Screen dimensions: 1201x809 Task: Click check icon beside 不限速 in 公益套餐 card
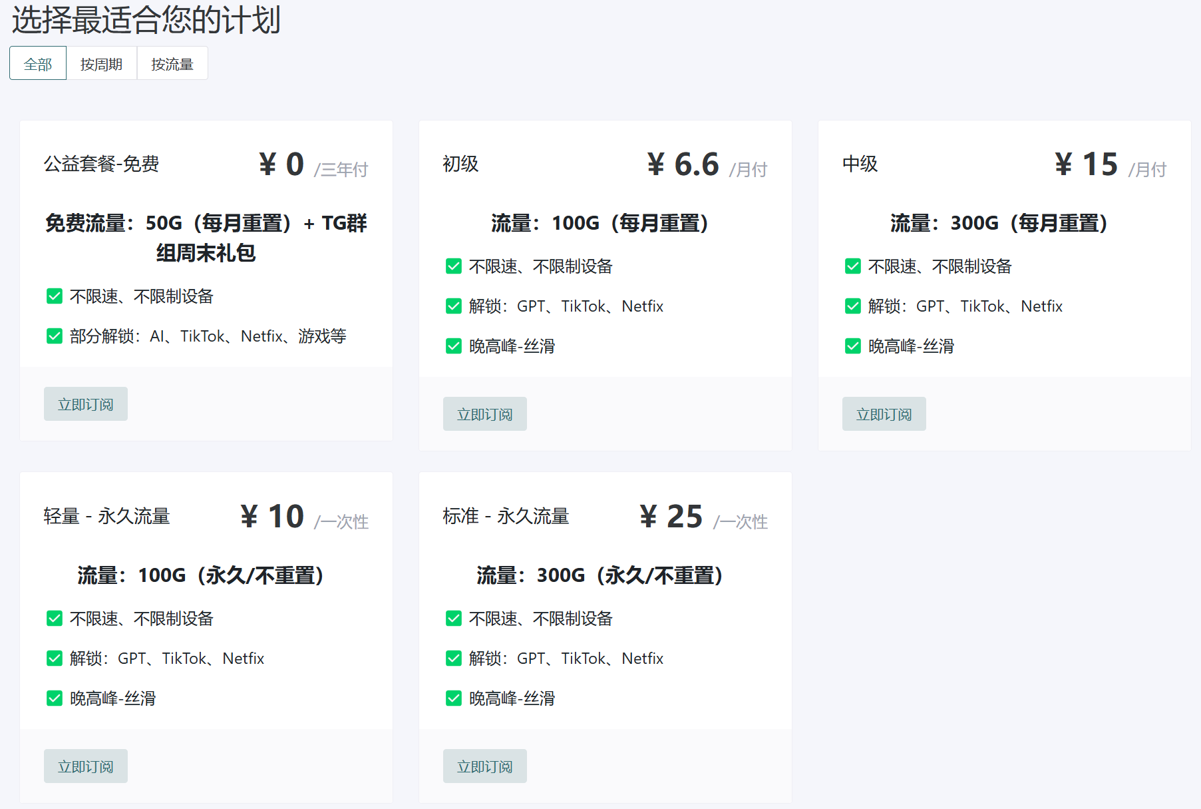(55, 296)
